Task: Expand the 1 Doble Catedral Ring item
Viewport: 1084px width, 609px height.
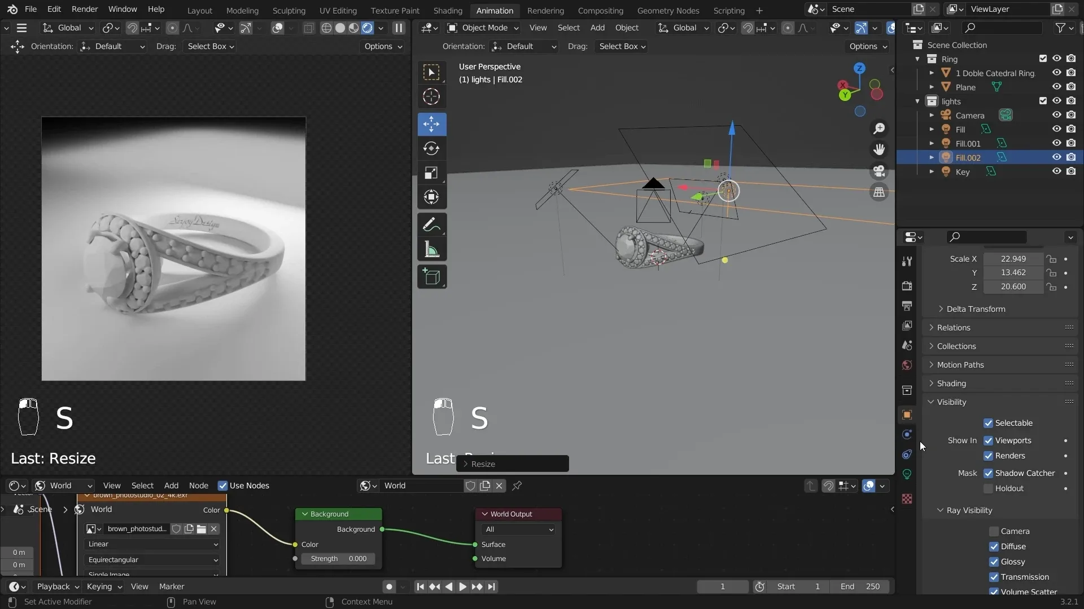Action: (932, 73)
